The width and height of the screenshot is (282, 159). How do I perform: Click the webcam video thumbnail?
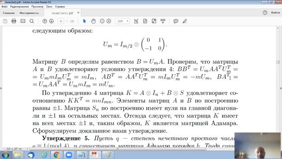pyautogui.click(x=257, y=146)
